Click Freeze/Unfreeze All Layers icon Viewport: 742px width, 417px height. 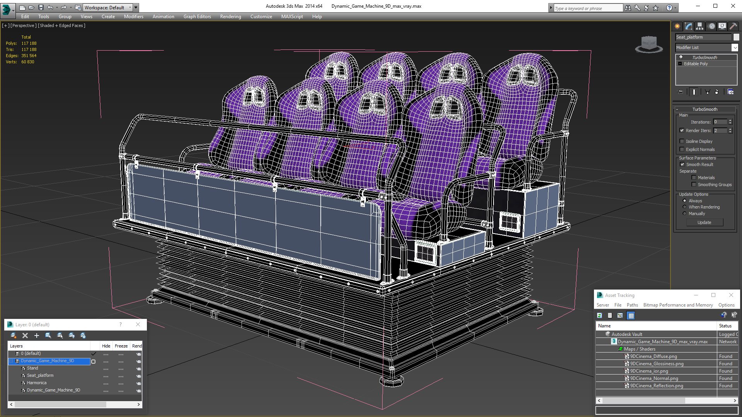(83, 336)
